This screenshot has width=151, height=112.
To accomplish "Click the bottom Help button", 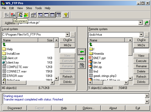I will click(64, 108).
